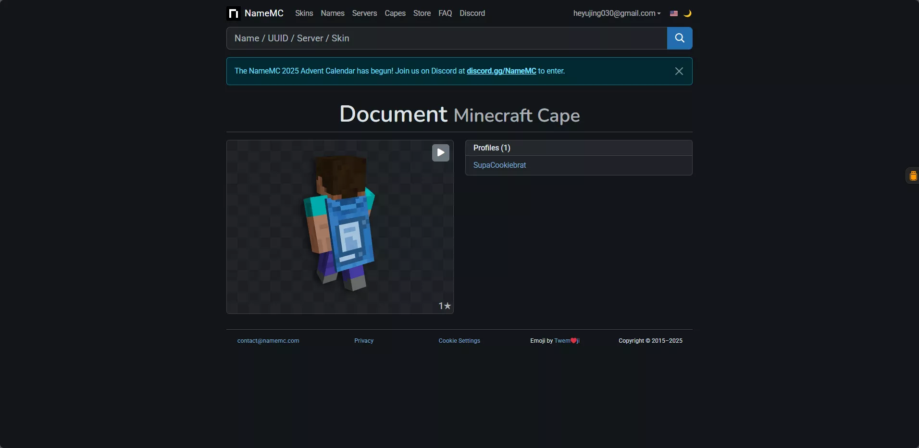The height and width of the screenshot is (448, 919).
Task: Click the orange extension icon at right edge
Action: coord(913,176)
